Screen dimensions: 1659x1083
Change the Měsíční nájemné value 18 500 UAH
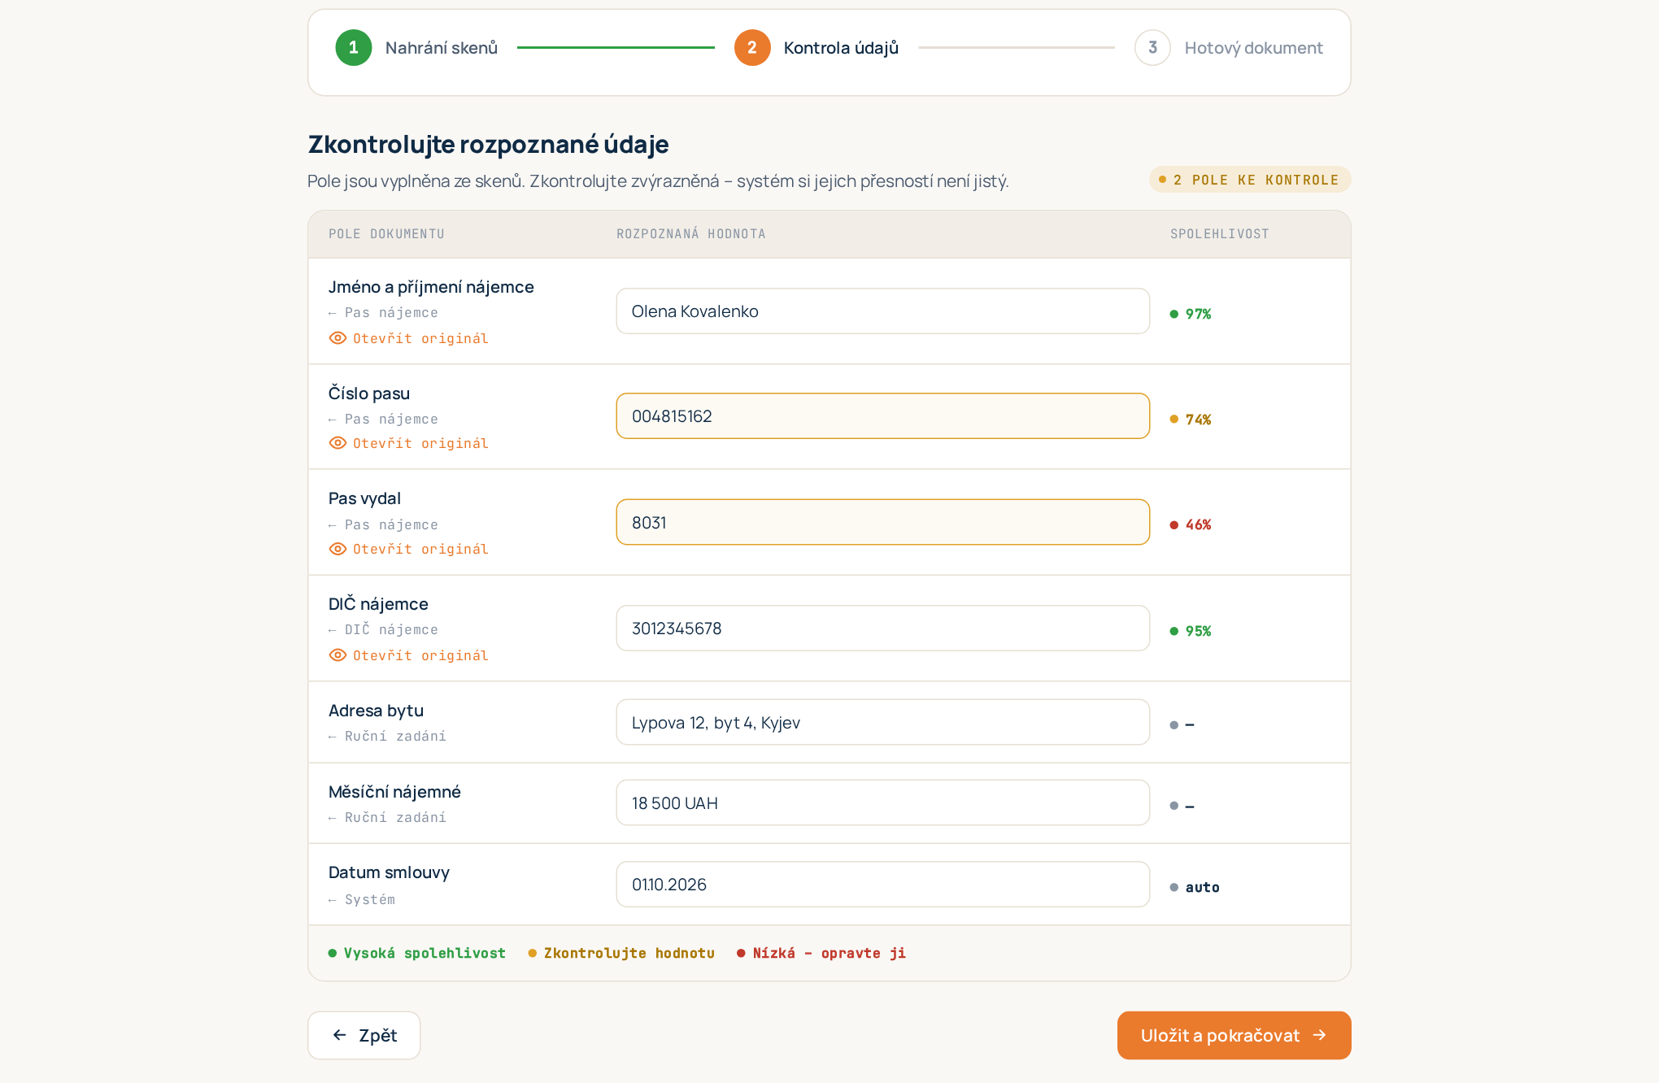point(882,802)
